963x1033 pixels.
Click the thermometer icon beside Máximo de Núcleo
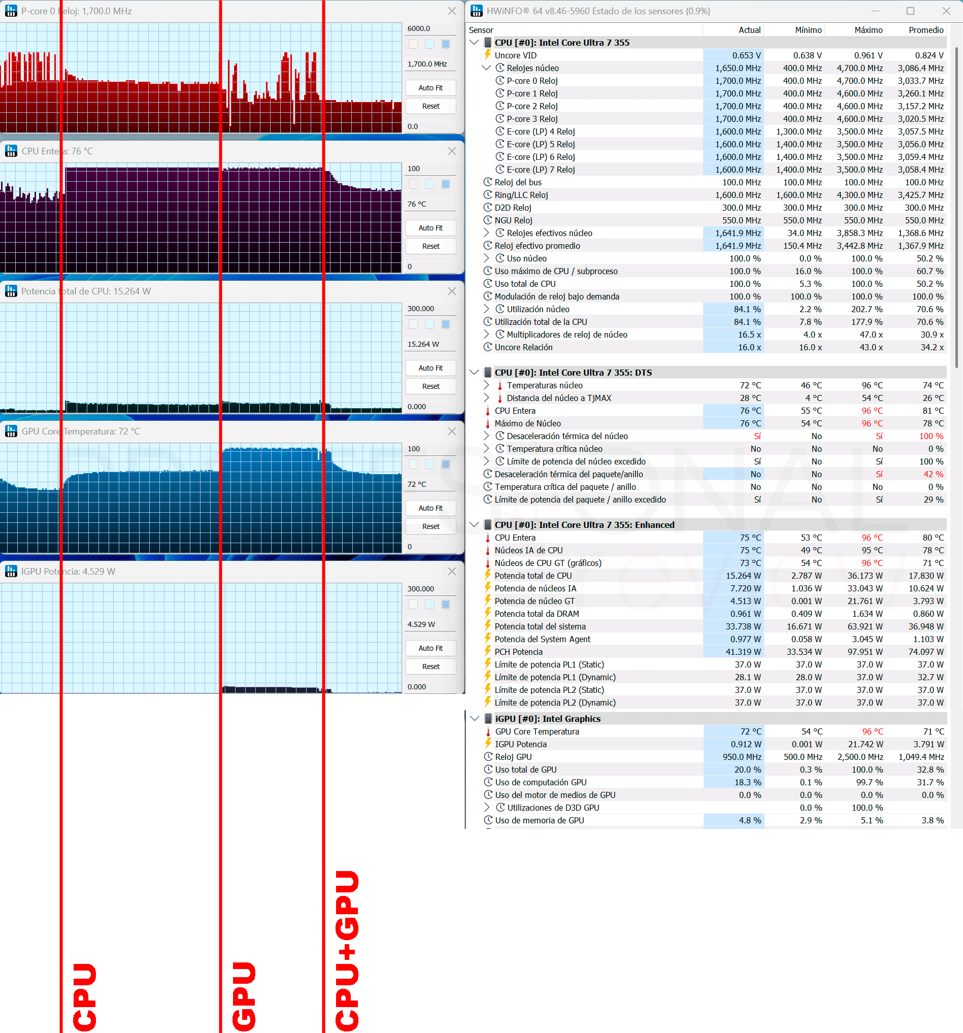(x=487, y=423)
